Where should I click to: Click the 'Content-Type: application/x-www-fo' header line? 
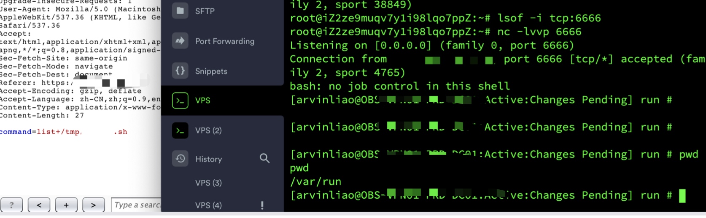point(80,107)
